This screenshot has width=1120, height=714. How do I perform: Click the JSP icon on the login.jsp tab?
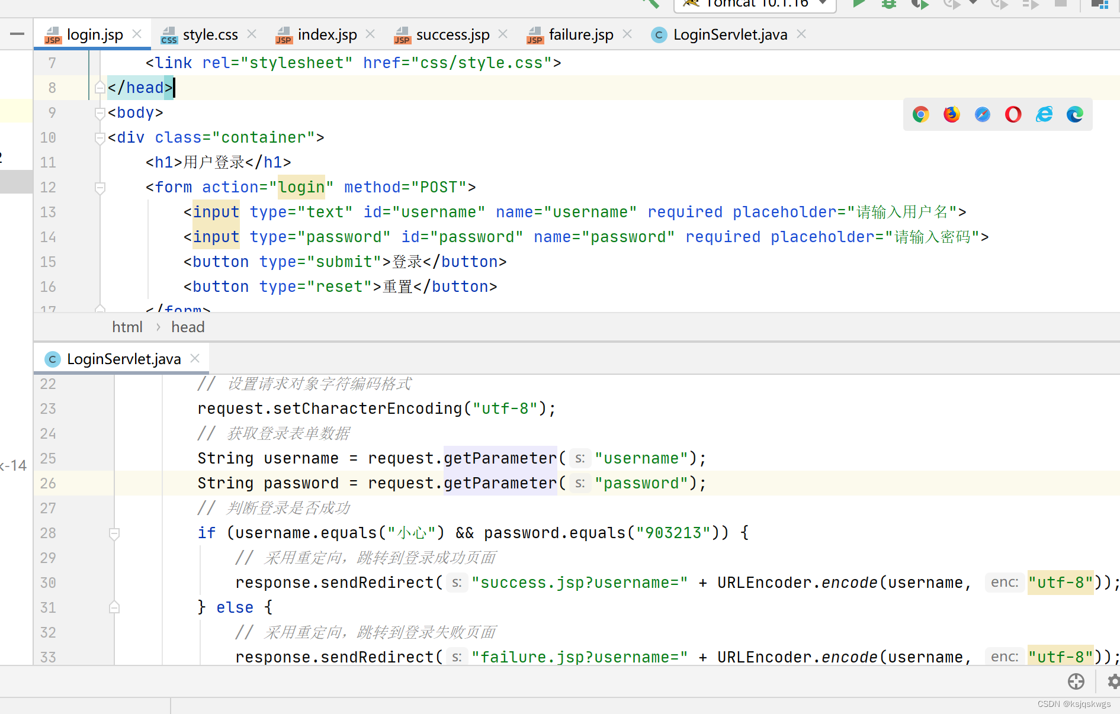click(53, 36)
